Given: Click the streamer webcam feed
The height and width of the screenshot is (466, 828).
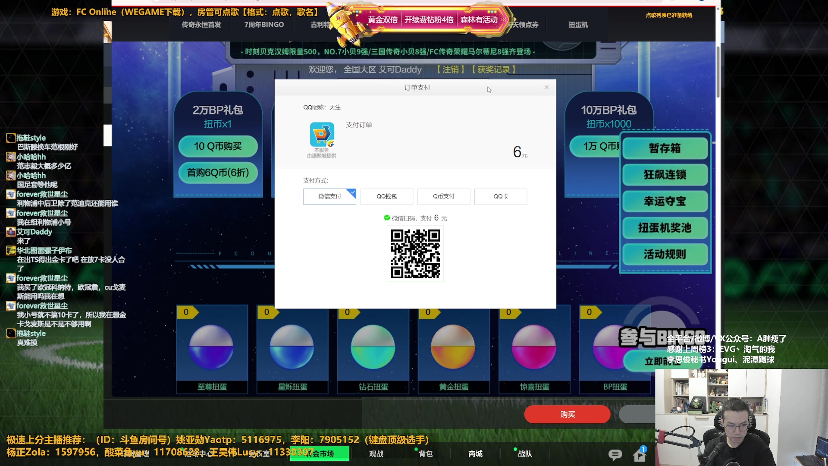Looking at the screenshot, I should [x=741, y=417].
